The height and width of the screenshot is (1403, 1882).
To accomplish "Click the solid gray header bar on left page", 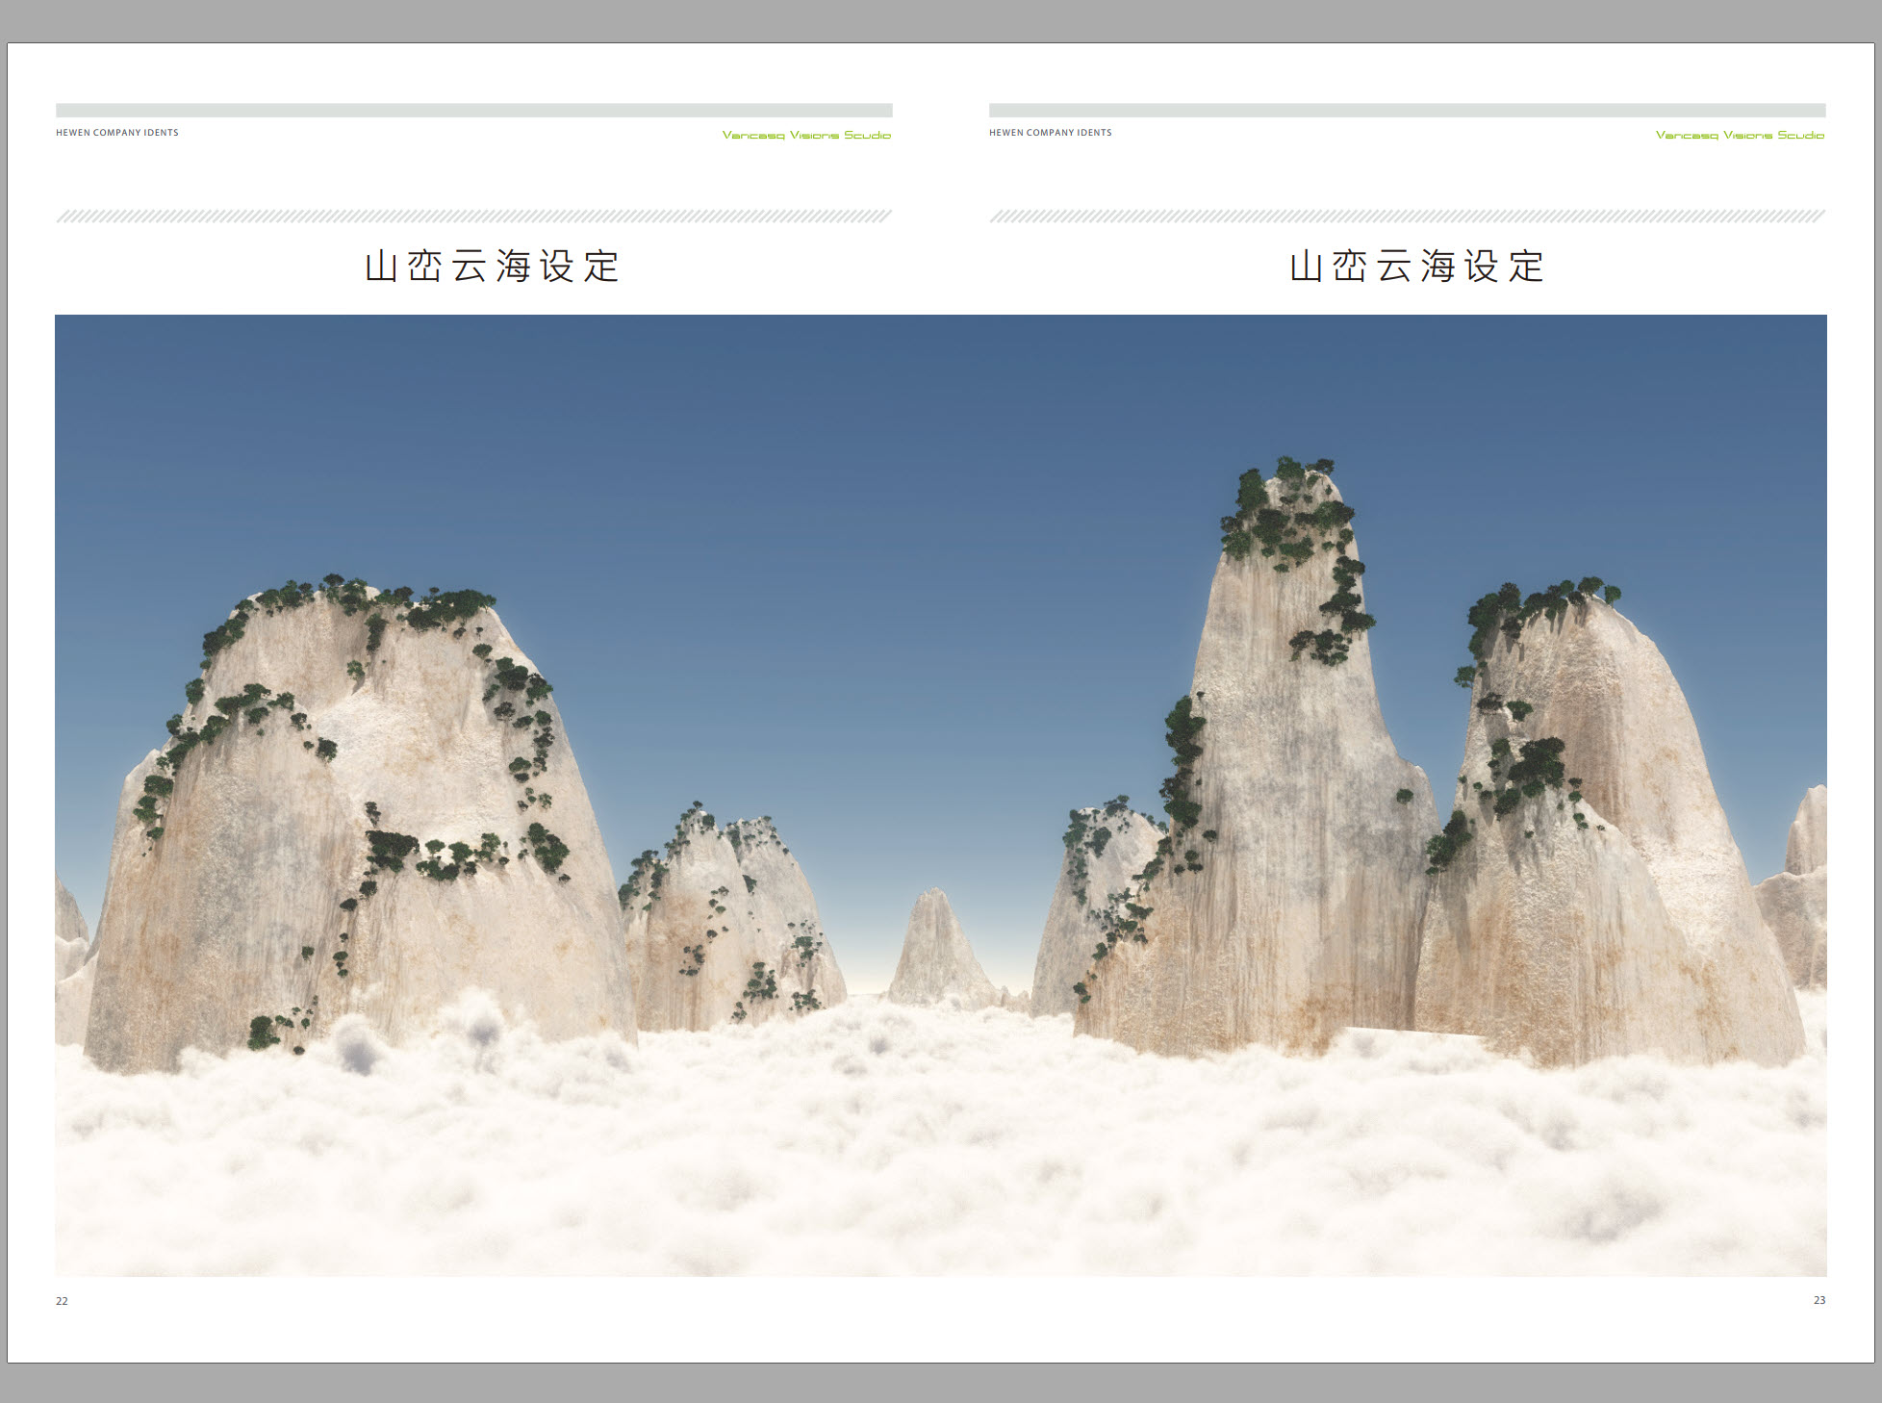I will pos(473,111).
